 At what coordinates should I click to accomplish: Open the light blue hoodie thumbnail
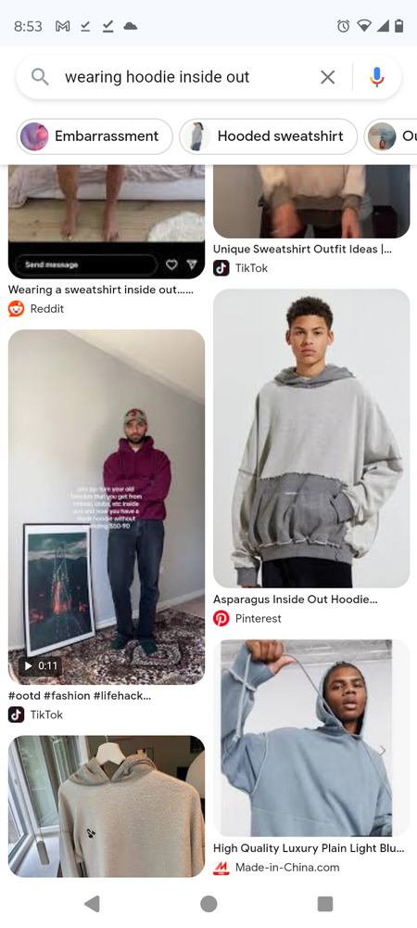[x=311, y=738]
